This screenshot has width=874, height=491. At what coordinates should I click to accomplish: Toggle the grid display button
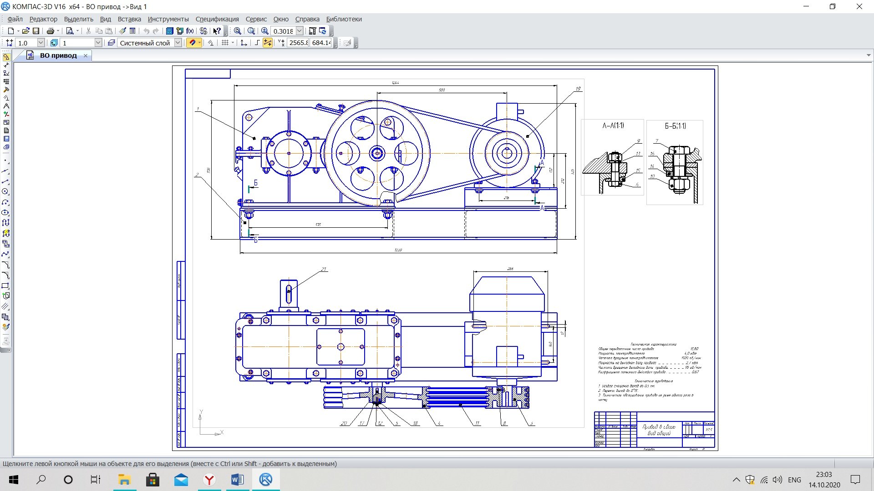click(x=225, y=43)
